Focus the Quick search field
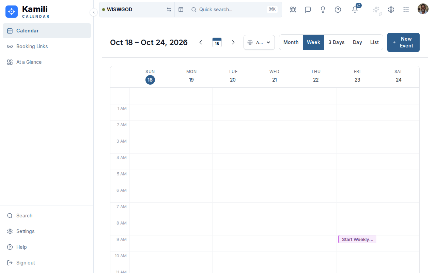Viewport: 436px width, 273px height. [234, 10]
